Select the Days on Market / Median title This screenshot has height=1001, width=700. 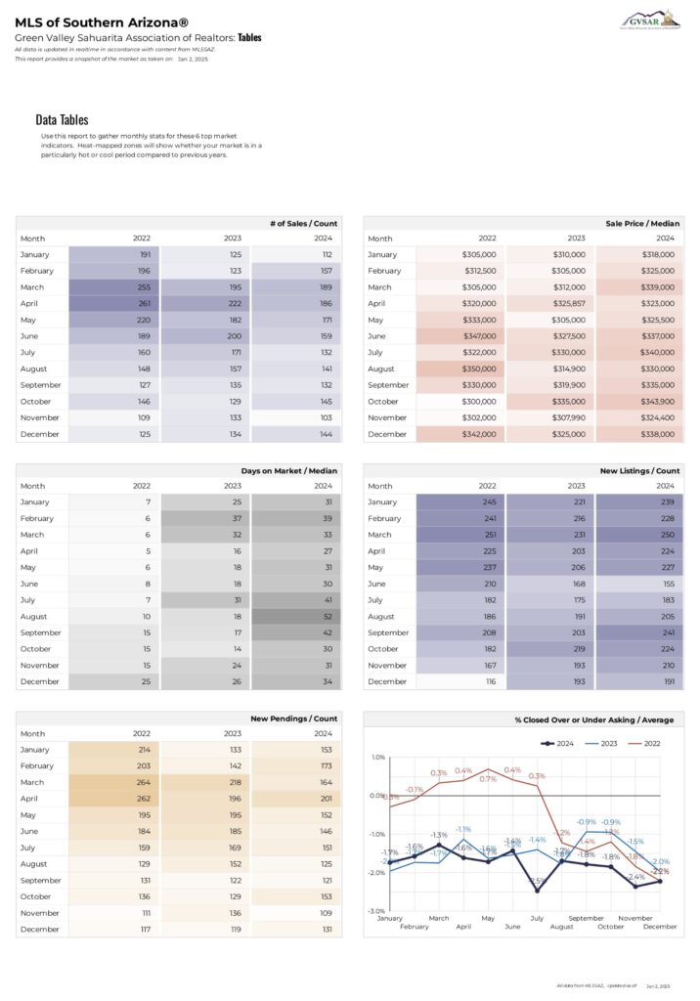(x=288, y=470)
